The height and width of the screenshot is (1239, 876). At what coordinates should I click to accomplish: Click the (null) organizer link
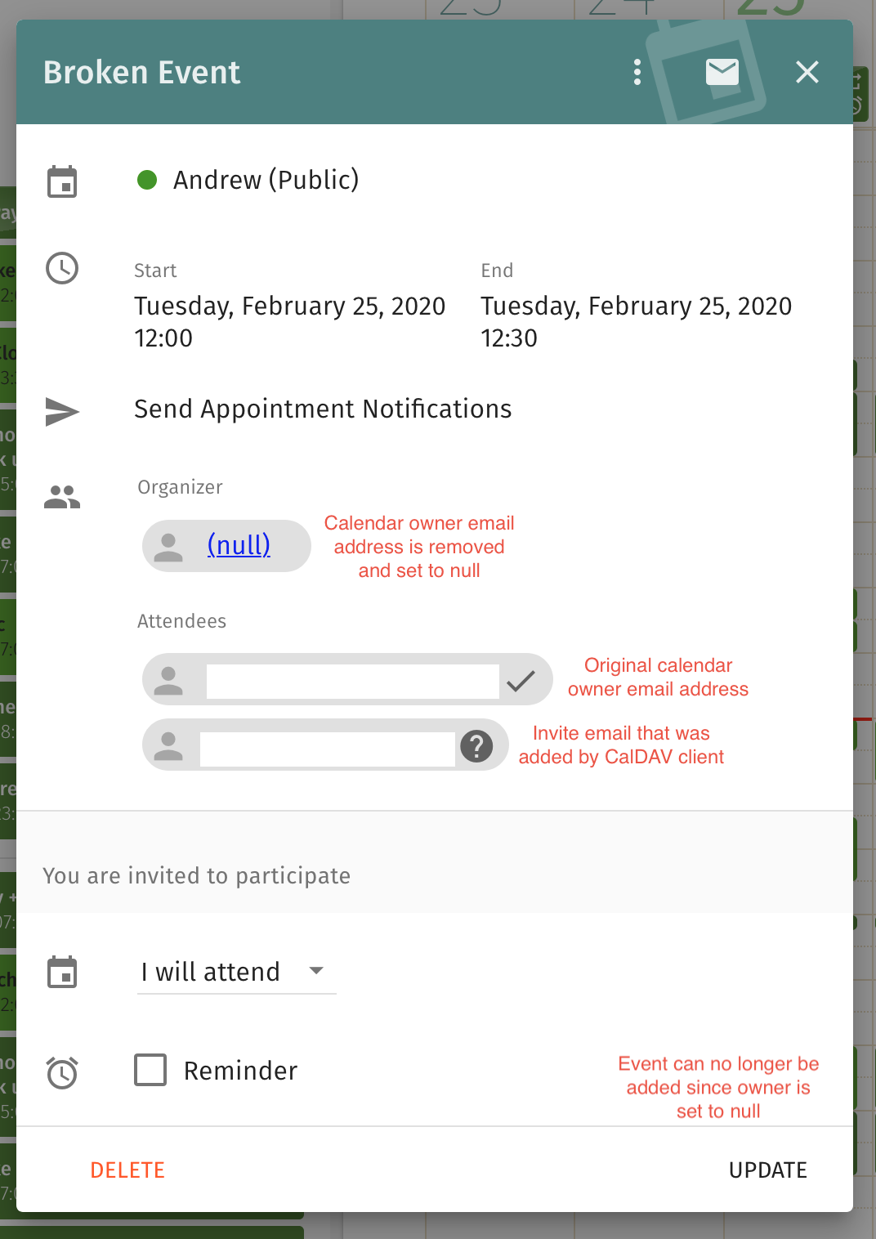pos(239,544)
